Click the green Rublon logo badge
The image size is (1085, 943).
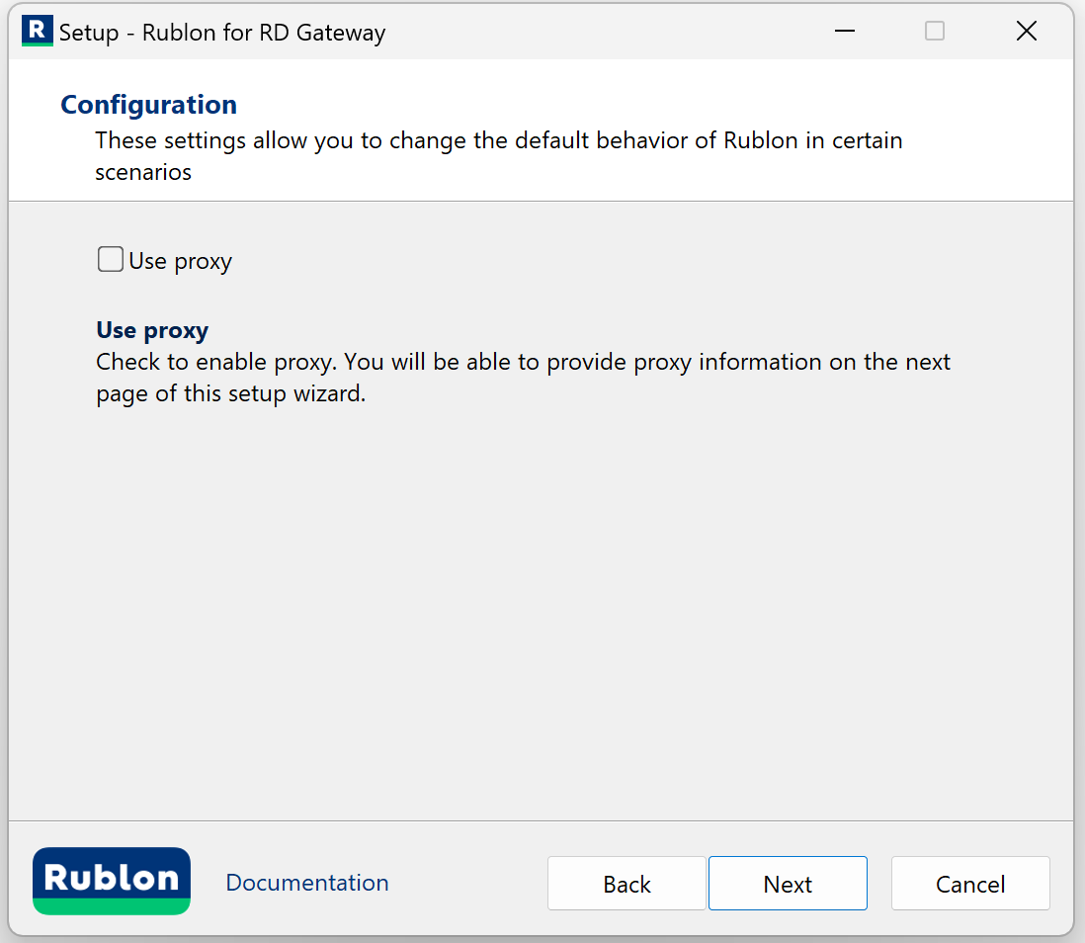coord(112,881)
